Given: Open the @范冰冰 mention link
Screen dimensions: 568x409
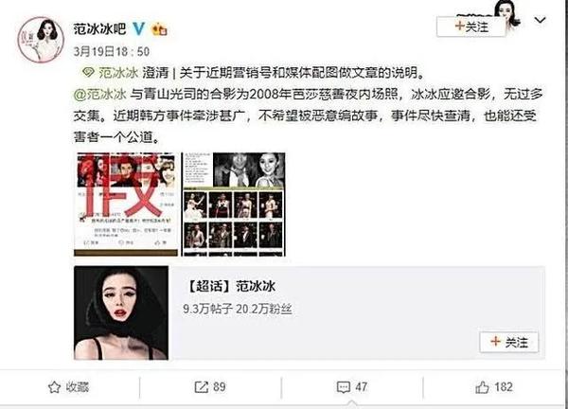Looking at the screenshot, I should click(100, 95).
